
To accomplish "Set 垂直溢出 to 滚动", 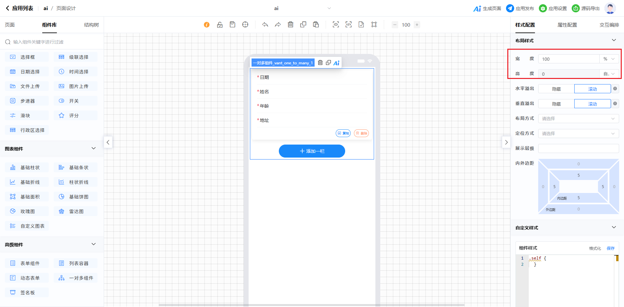I will 592,104.
